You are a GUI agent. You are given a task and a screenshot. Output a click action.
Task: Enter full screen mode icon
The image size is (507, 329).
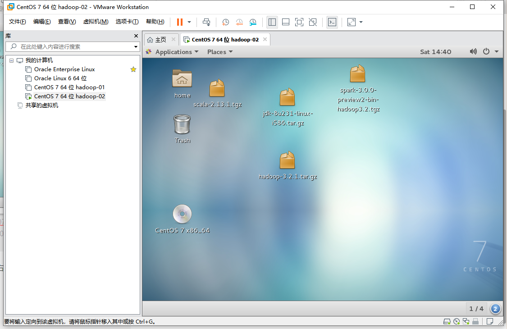click(299, 22)
